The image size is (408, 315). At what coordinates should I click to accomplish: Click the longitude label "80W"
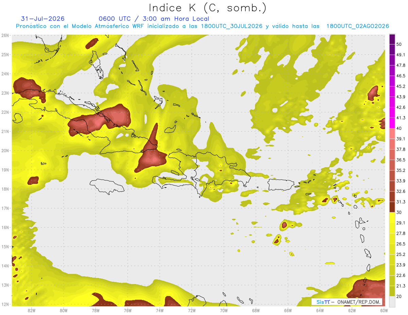tap(64, 310)
